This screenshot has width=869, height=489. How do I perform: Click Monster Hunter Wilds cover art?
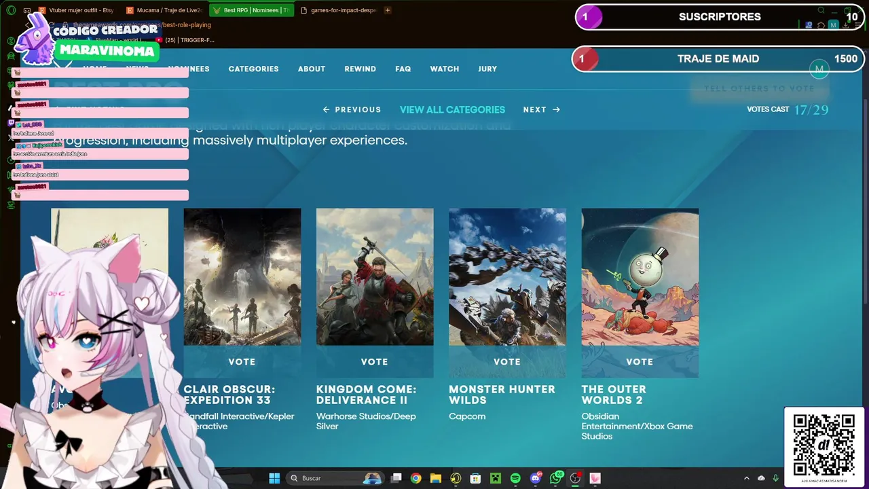[507, 277]
